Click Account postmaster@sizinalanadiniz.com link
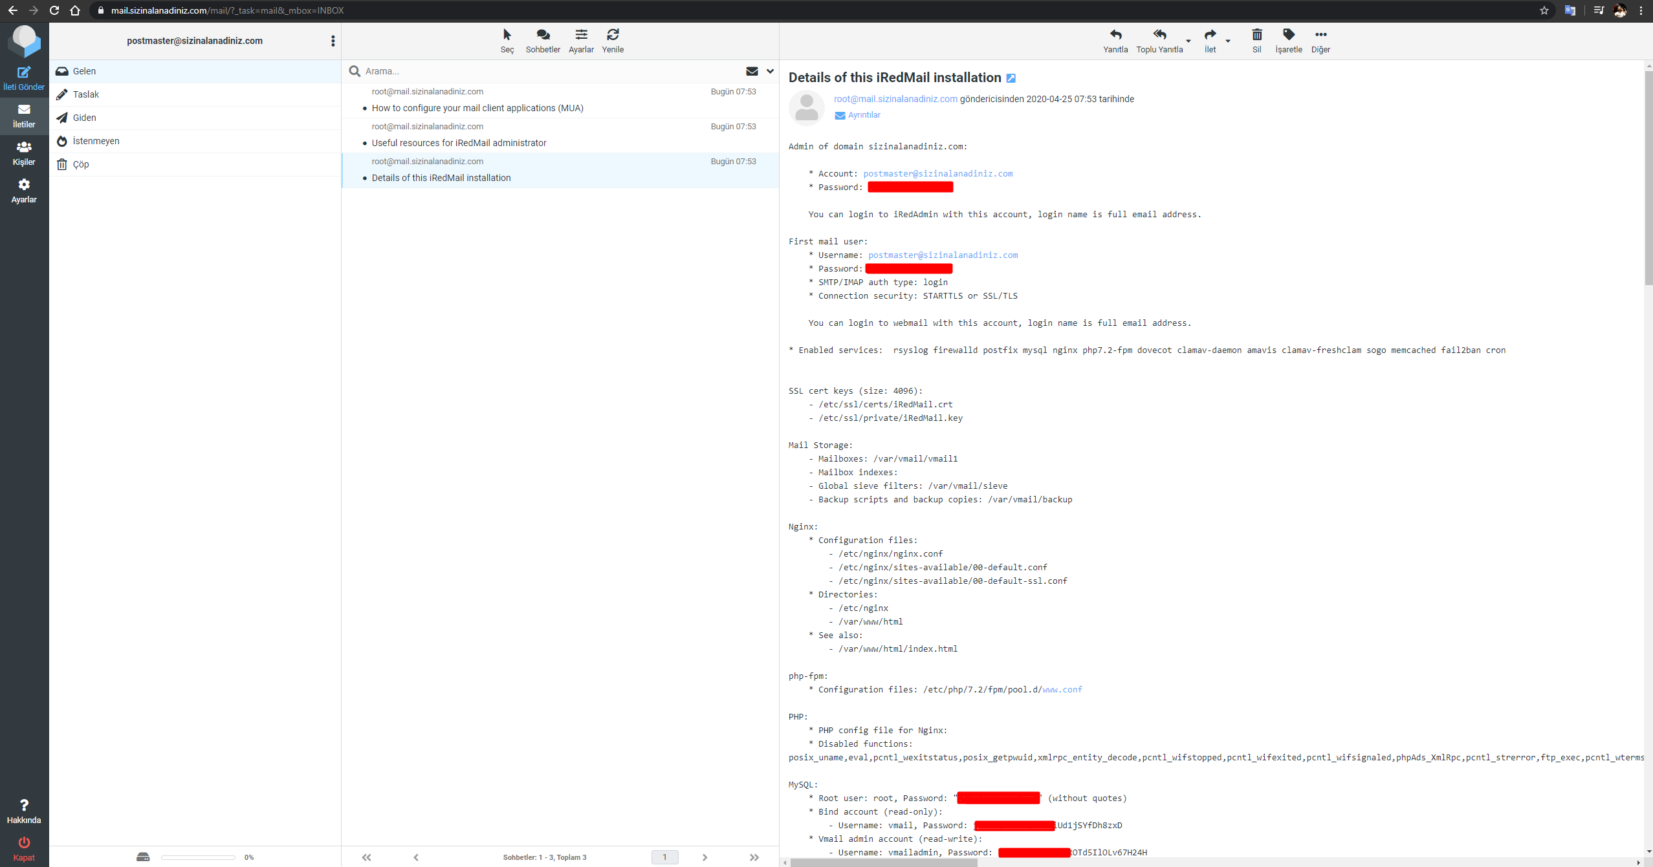The width and height of the screenshot is (1653, 867). point(938,173)
